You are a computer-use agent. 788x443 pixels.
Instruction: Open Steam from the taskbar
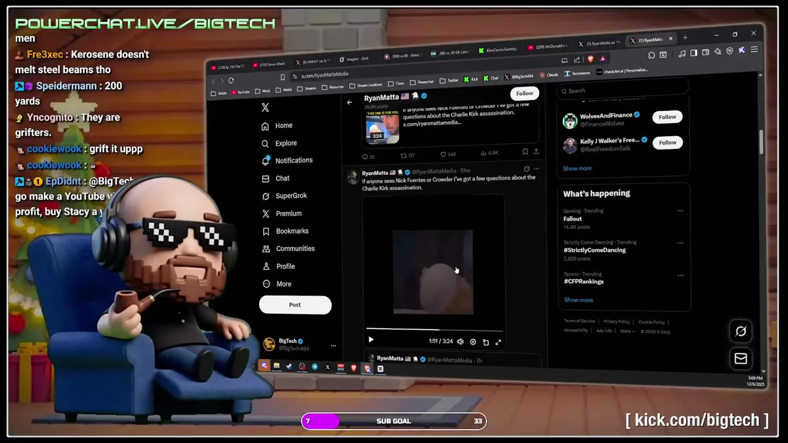click(289, 366)
